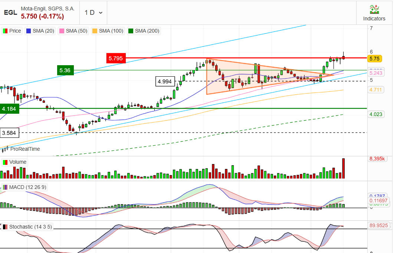Image resolution: width=394 pixels, height=253 pixels.
Task: Click the blue SMA (20) swatch
Action: 29,31
